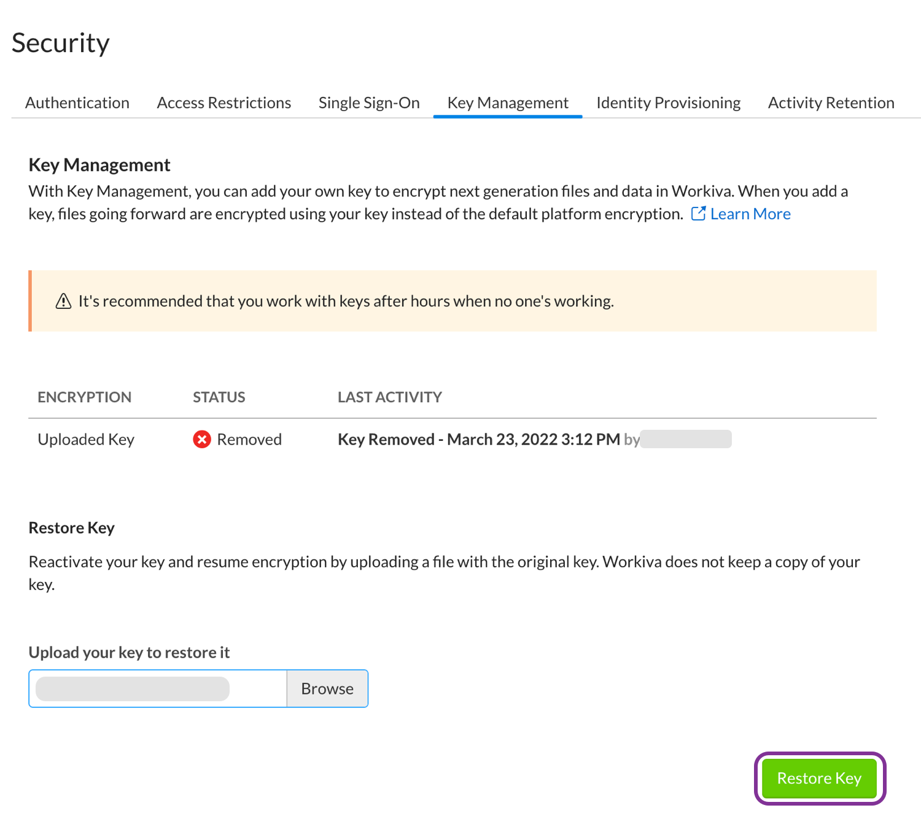Image resolution: width=921 pixels, height=824 pixels.
Task: Click the green Restore Key button
Action: [x=820, y=779]
